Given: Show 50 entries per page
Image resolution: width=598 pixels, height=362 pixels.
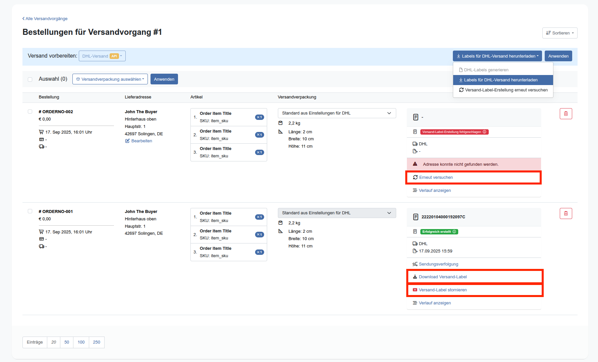Looking at the screenshot, I should click(67, 342).
